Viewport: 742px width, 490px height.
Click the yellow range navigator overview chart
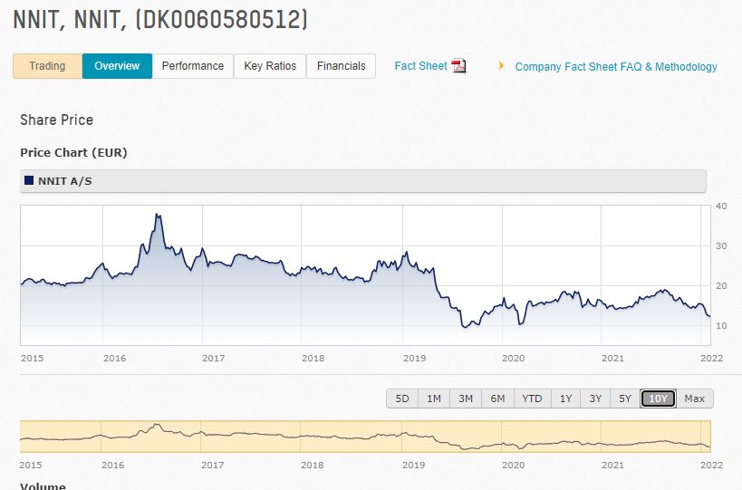click(365, 437)
